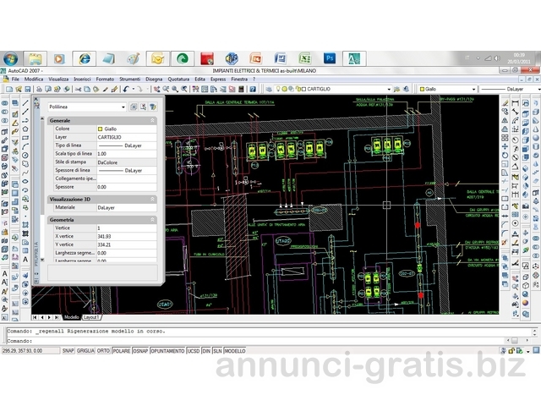Click the first-tab navigation arrow
Screen dimensions: 541x406
(x=35, y=317)
